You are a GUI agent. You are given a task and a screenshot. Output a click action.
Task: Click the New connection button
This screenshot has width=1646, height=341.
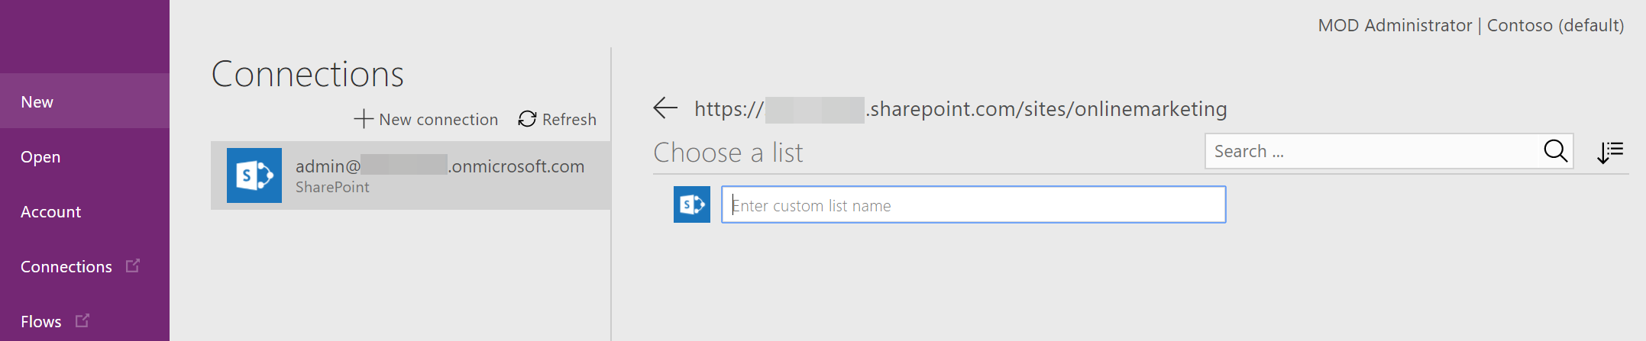point(426,119)
